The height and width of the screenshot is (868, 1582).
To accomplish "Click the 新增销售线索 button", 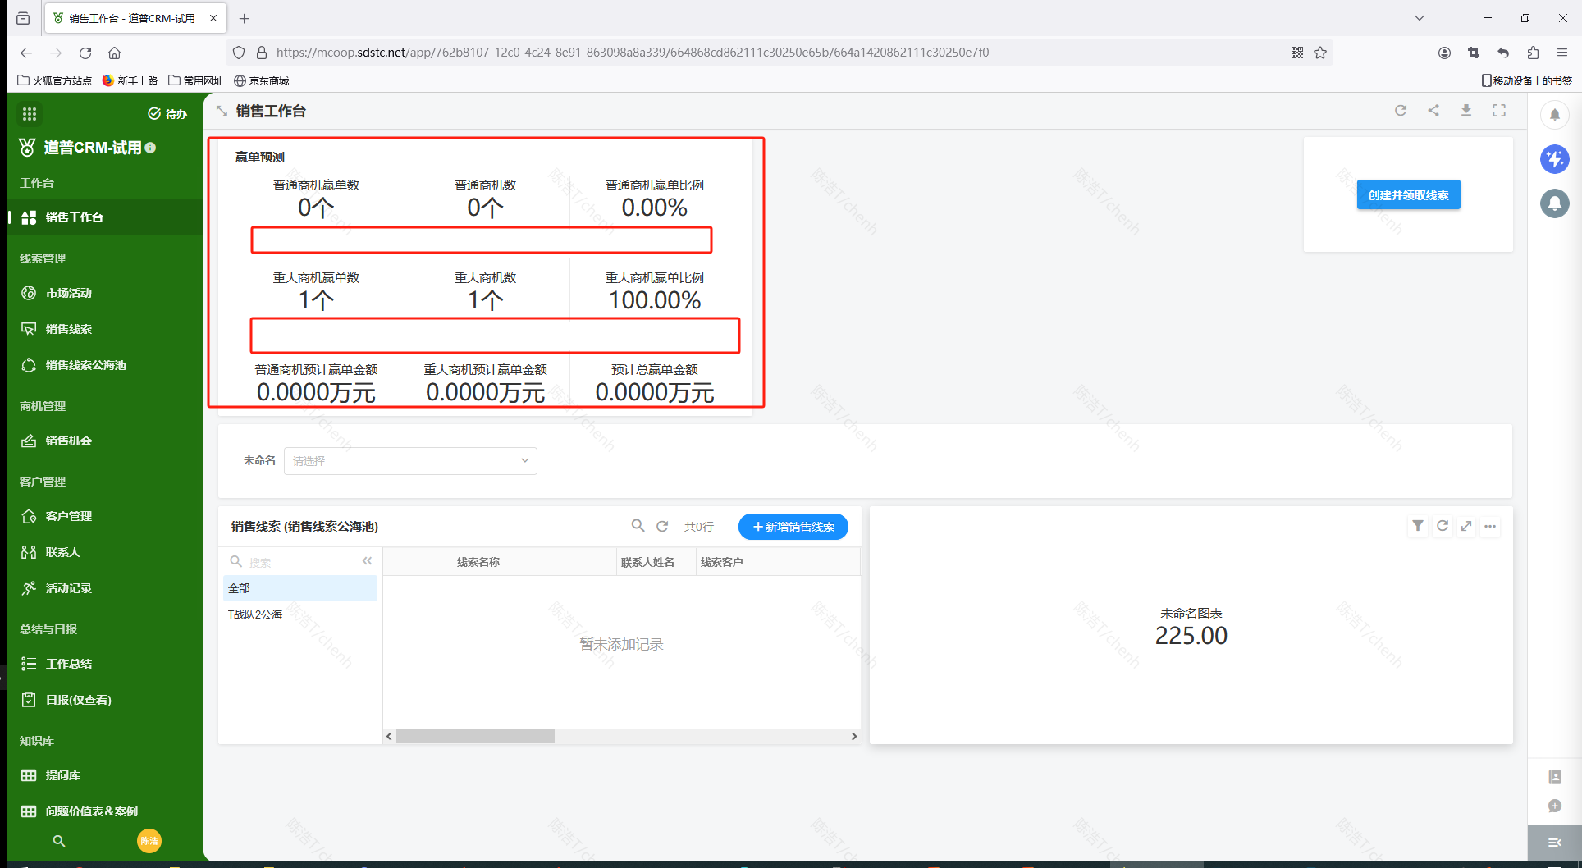I will [793, 527].
